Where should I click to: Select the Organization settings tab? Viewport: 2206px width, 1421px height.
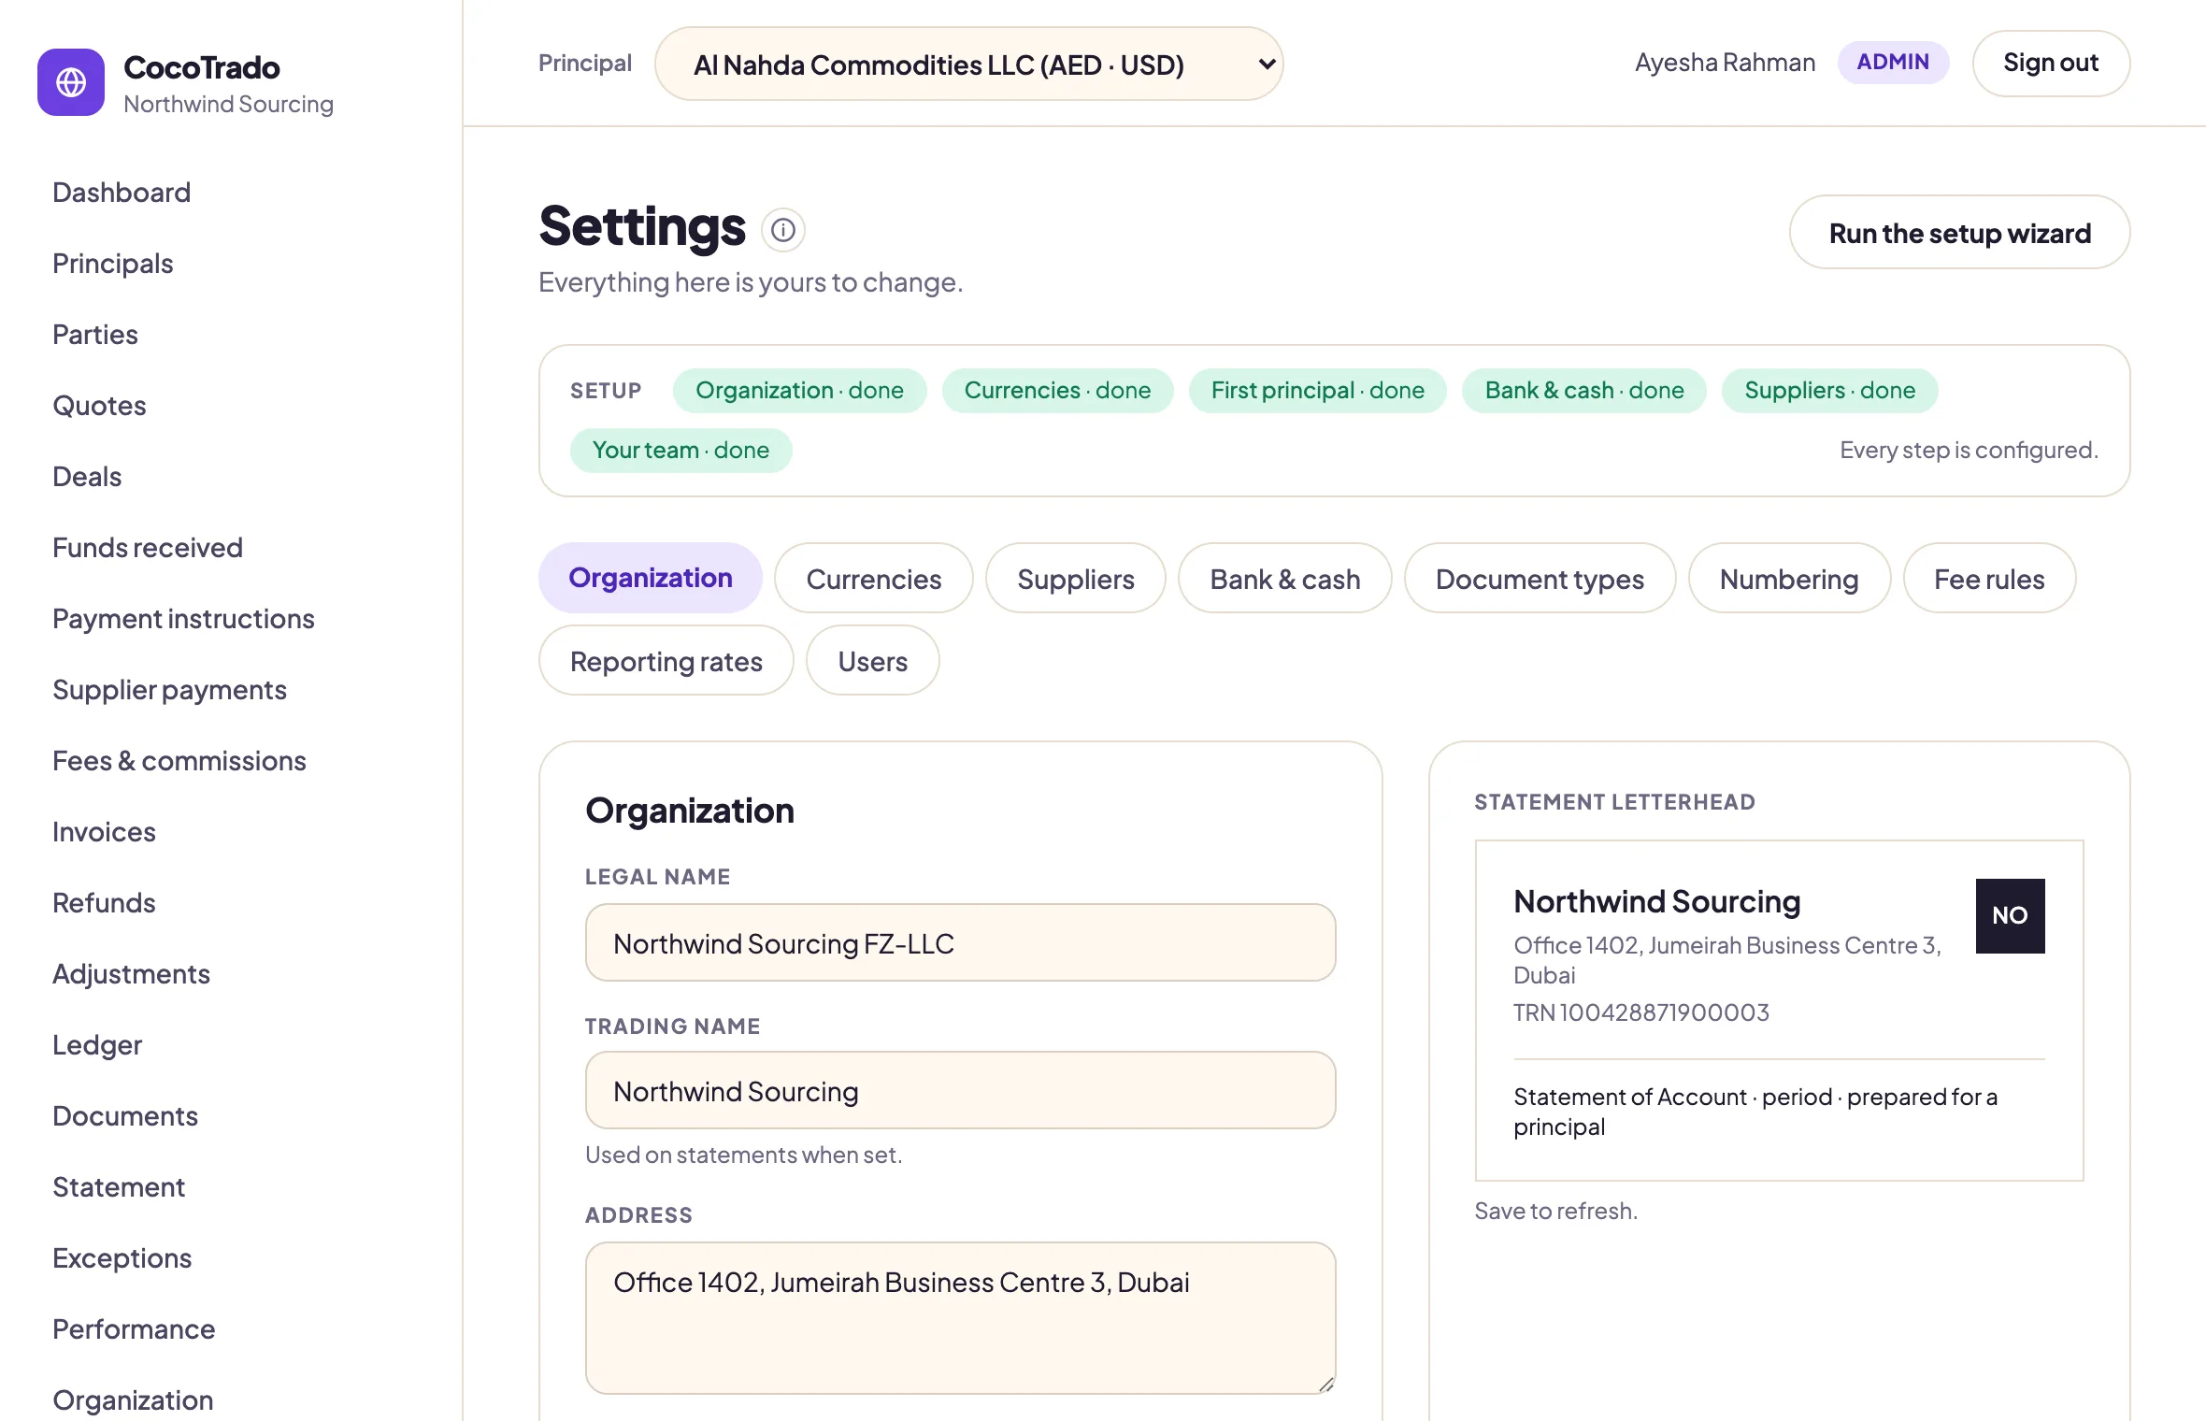click(651, 578)
